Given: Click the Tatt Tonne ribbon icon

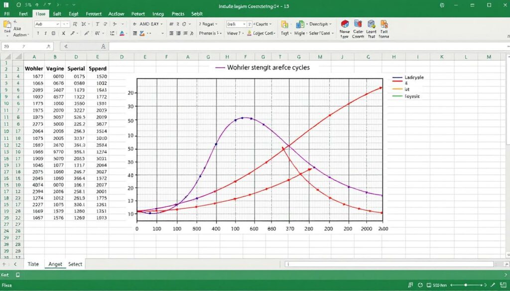Looking at the screenshot, I should [x=384, y=24].
